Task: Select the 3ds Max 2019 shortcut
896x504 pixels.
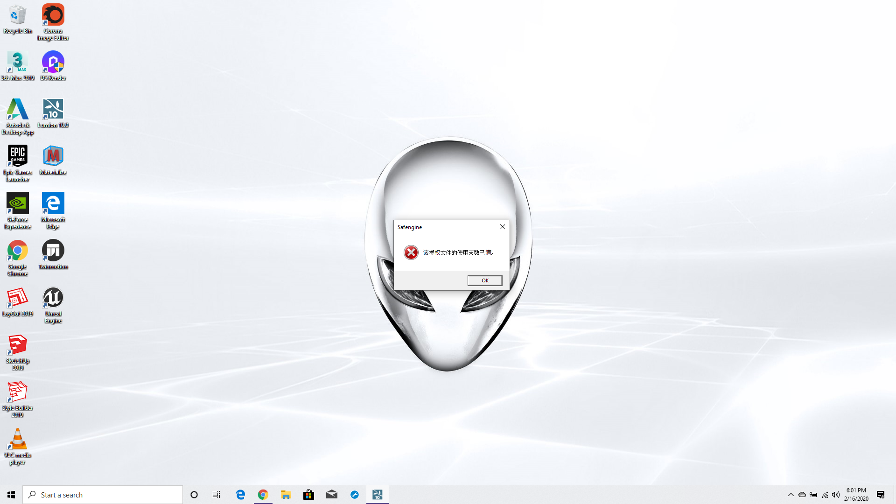Action: (18, 66)
